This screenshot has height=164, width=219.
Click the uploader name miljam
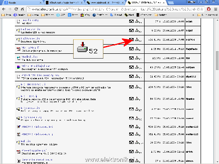pos(190,67)
